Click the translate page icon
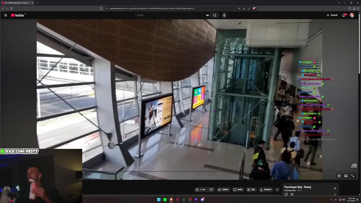Image resolution: width=361 pixels, height=203 pixels. point(239,8)
